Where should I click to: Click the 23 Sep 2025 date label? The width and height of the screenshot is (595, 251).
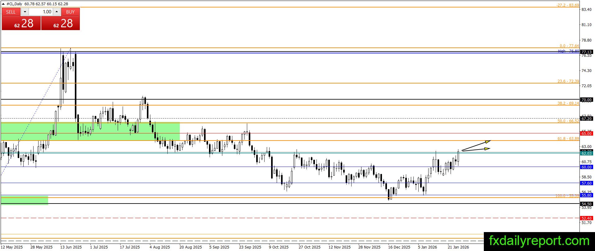point(250,247)
